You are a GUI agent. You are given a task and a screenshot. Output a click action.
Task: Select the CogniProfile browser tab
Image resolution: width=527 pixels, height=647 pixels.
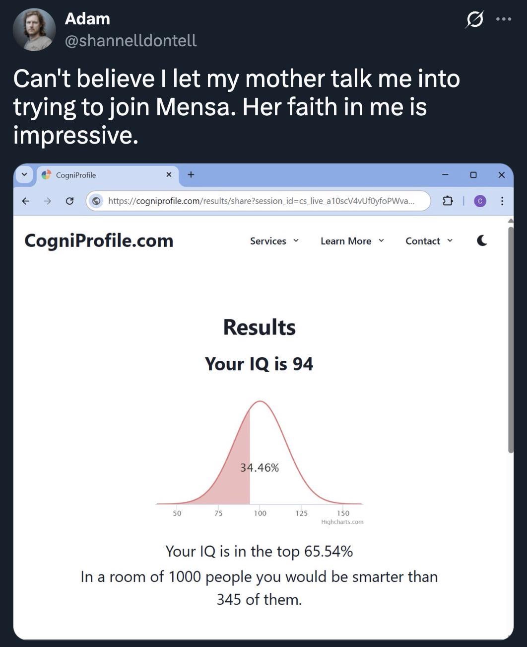tap(99, 175)
